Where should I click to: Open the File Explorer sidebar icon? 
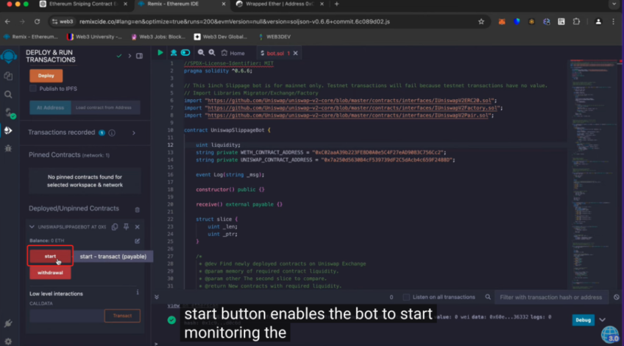point(9,76)
